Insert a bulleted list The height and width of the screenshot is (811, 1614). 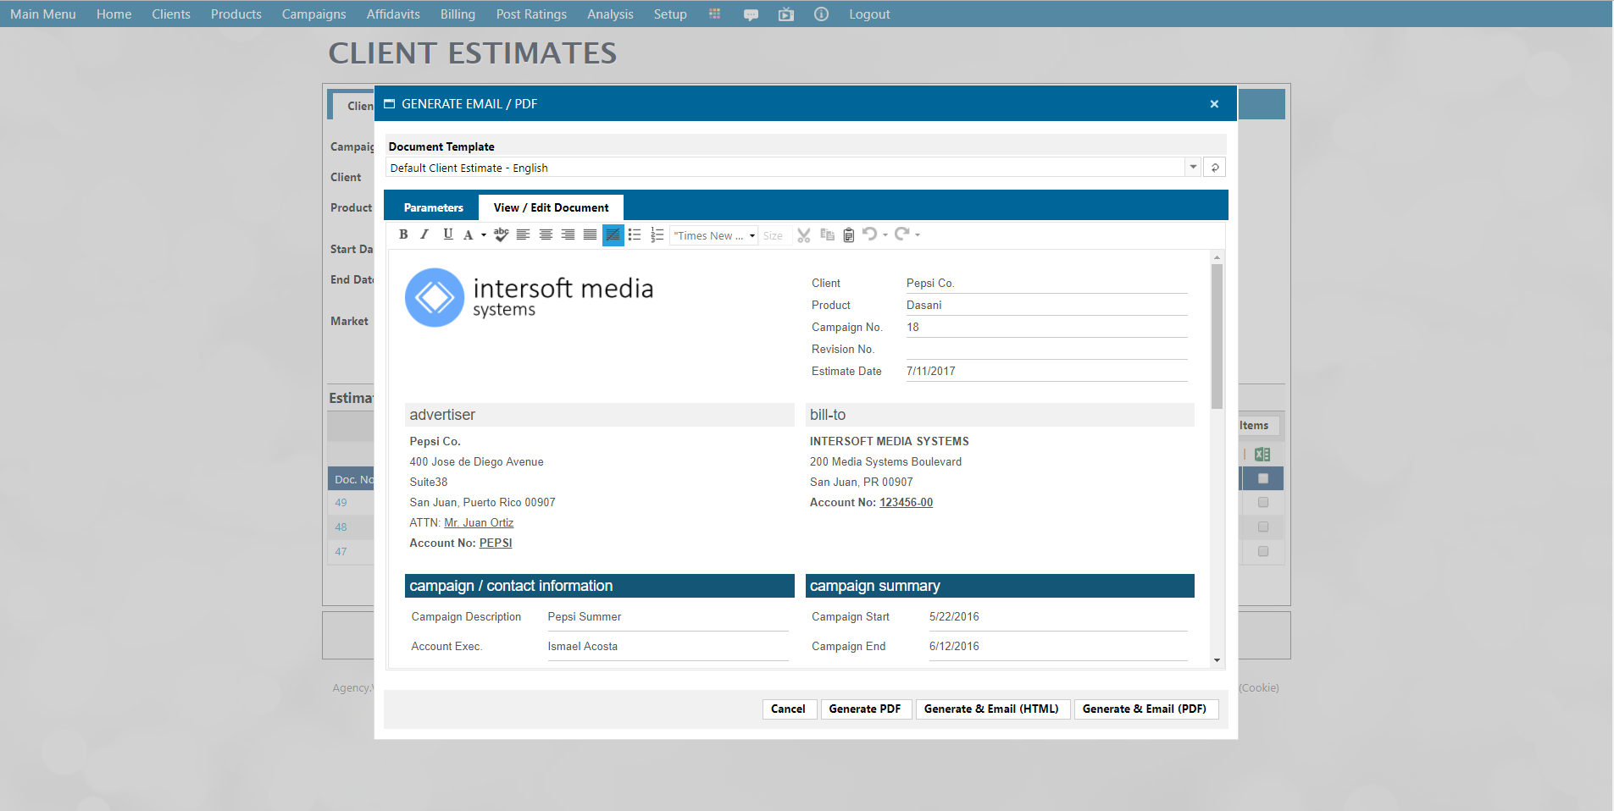635,235
